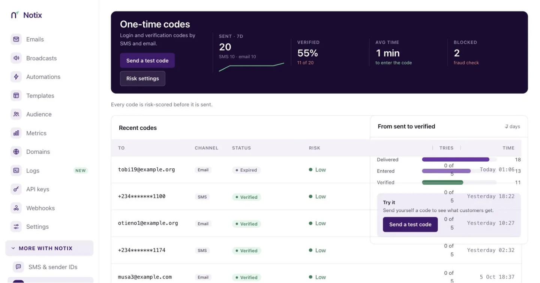Image resolution: width=540 pixels, height=283 pixels.
Task: Open the Webhooks page
Action: point(40,208)
